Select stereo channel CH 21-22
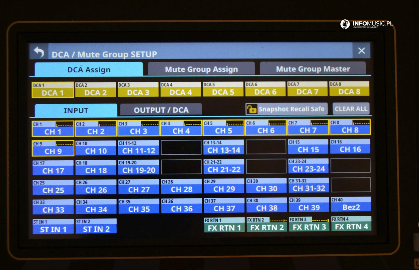The image size is (419, 270). (x=224, y=167)
